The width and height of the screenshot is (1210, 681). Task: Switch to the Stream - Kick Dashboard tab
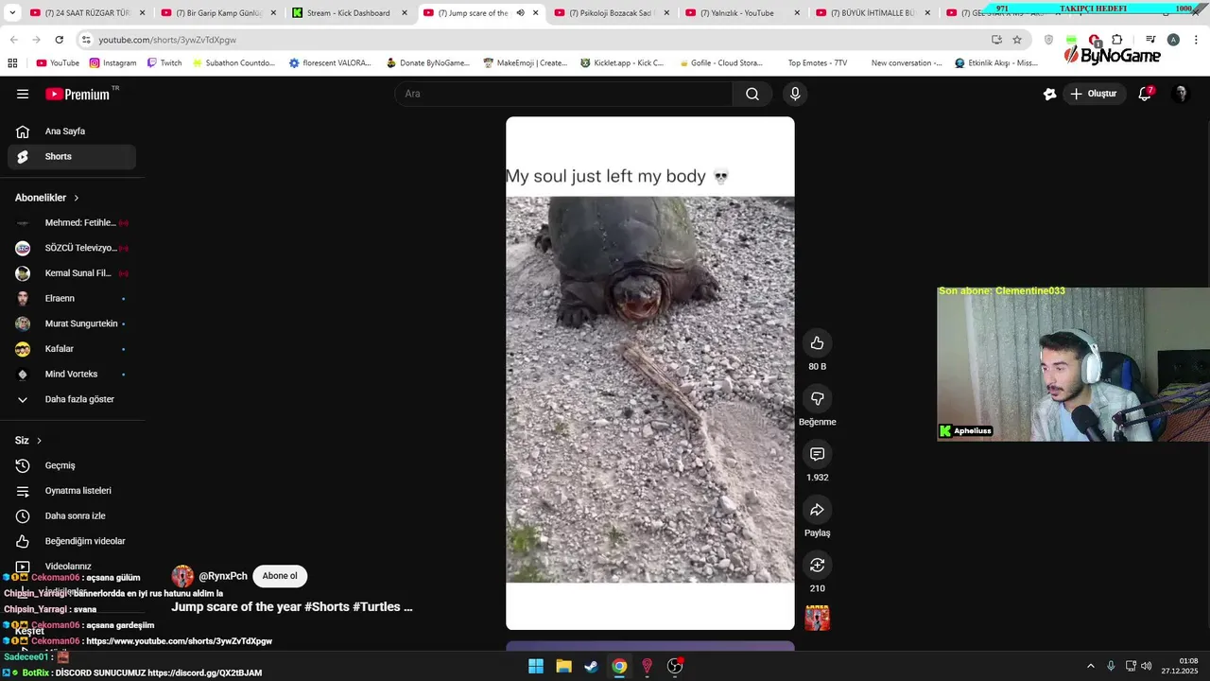click(349, 13)
